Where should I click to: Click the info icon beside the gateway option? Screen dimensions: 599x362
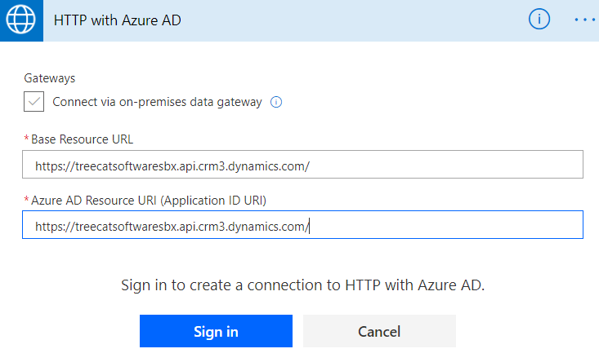[276, 103]
